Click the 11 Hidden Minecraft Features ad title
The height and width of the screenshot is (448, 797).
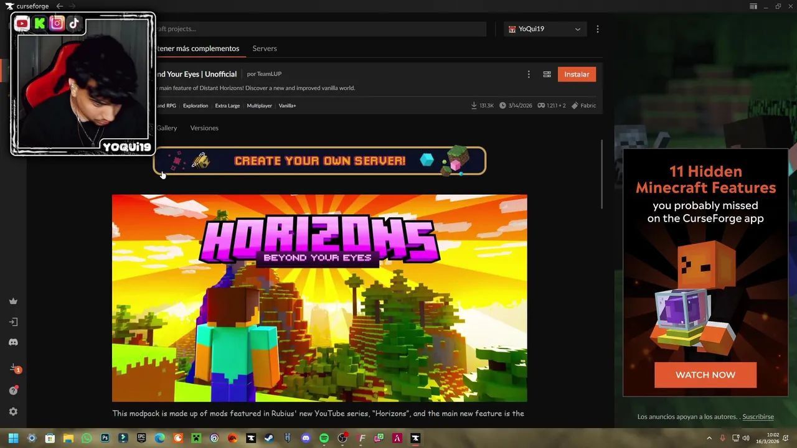tap(705, 180)
